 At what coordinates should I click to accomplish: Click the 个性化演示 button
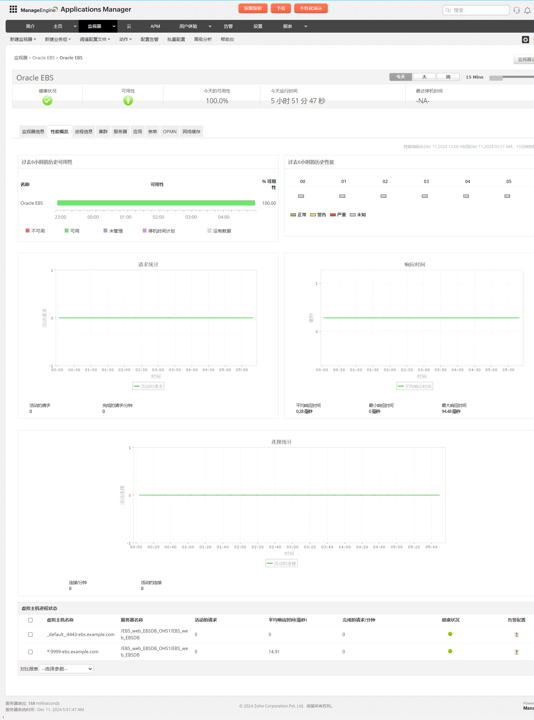[x=311, y=8]
